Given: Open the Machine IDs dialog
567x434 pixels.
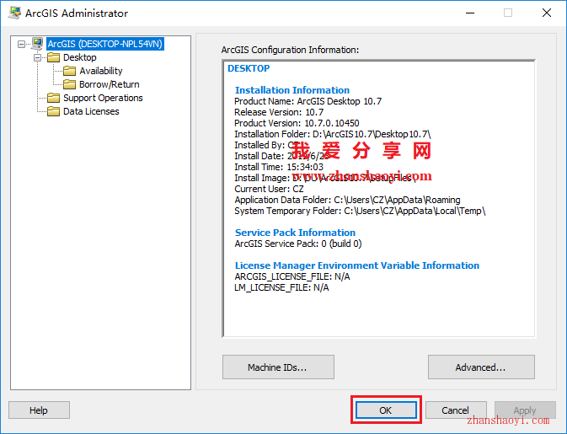Looking at the screenshot, I should [278, 367].
